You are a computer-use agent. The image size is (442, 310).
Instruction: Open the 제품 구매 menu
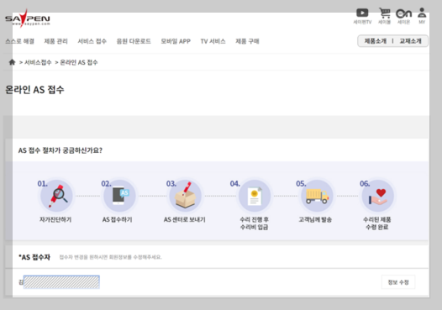247,41
